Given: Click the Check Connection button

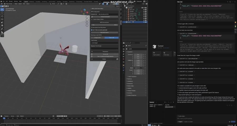Looking at the screenshot, I should (x=105, y=17).
